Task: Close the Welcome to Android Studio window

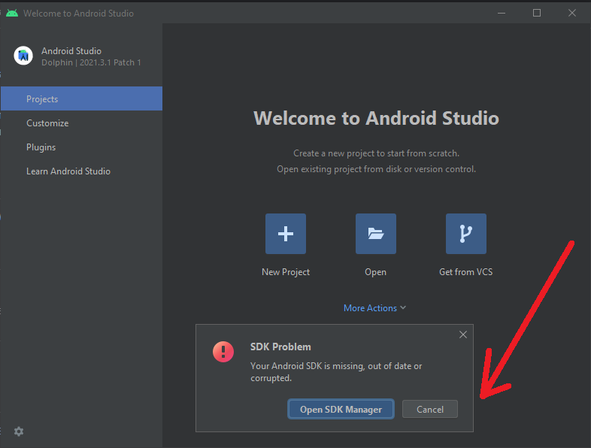Action: [572, 14]
